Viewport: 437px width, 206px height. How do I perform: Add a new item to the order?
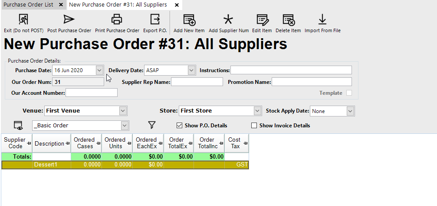[x=189, y=20]
